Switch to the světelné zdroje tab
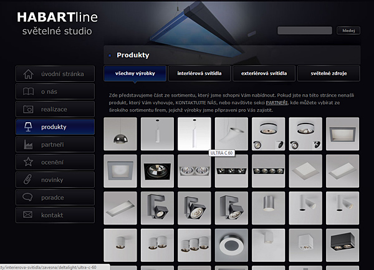Viewport: 374px width, 270px height. [x=328, y=74]
